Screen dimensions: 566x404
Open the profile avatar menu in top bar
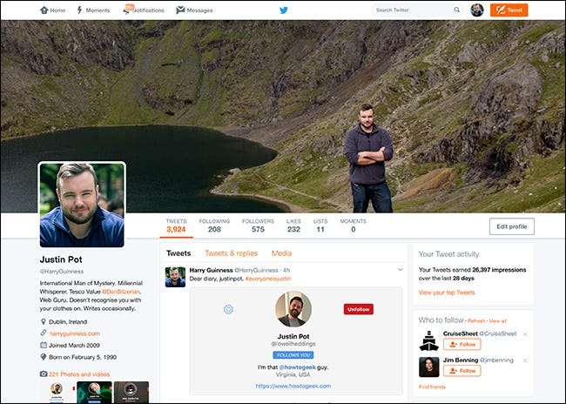click(477, 10)
